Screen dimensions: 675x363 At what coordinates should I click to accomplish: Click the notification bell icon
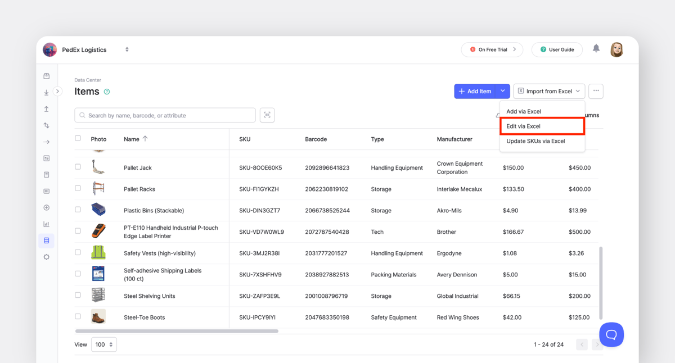[x=596, y=49]
